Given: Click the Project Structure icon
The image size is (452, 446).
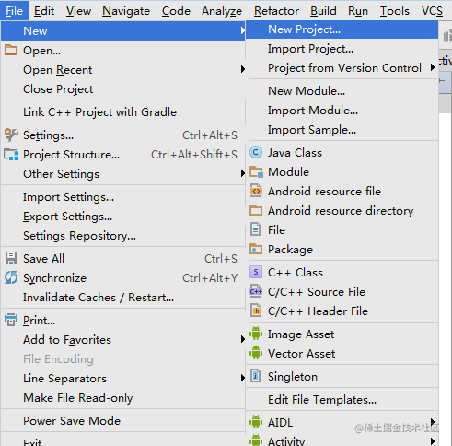Looking at the screenshot, I should (11, 155).
